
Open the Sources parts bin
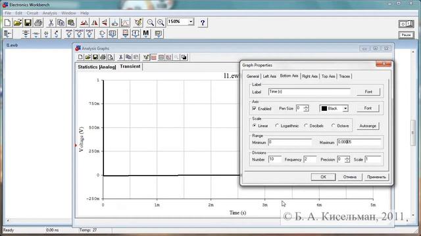pos(26,33)
